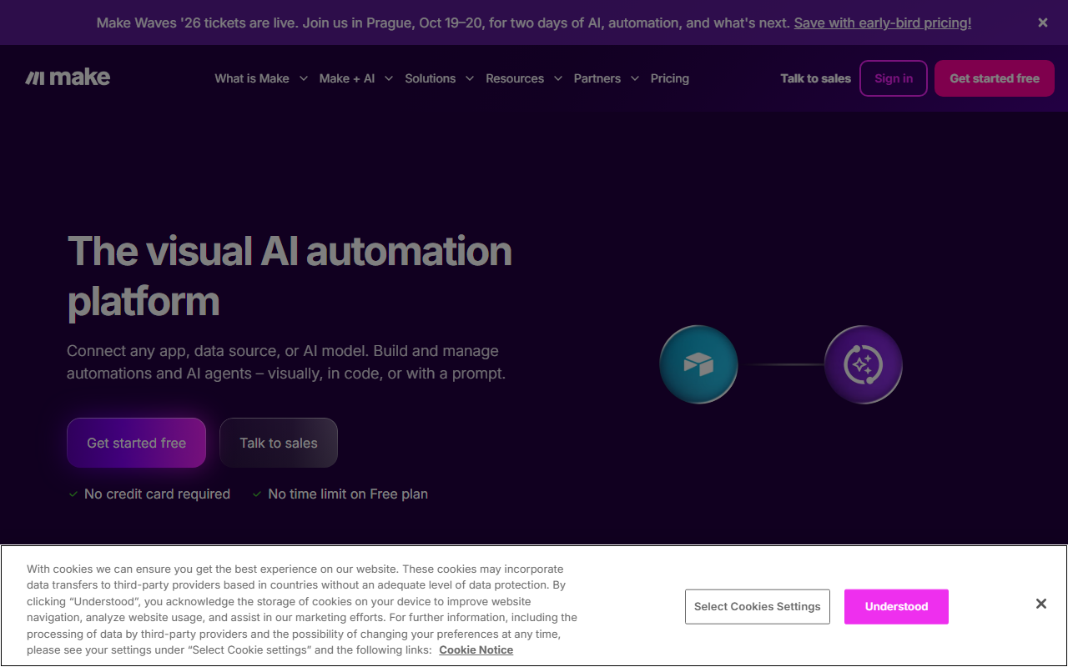
Task: Click the checkmark beside No time limit
Action: coord(257,494)
